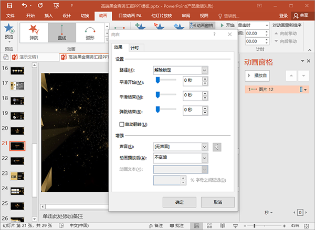Select slide 23 thumbnail
This screenshot has width=315, height=230.
click(x=17, y=176)
